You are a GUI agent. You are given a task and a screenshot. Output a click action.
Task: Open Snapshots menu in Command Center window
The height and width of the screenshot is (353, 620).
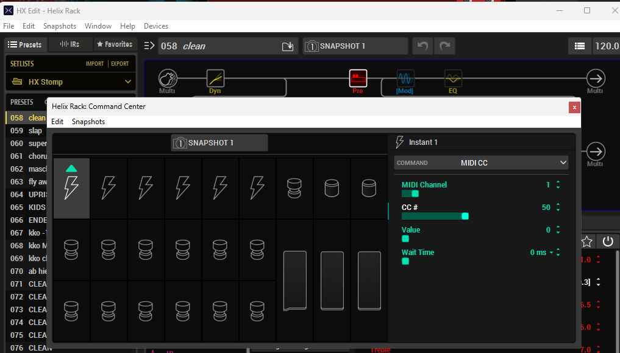pyautogui.click(x=88, y=122)
